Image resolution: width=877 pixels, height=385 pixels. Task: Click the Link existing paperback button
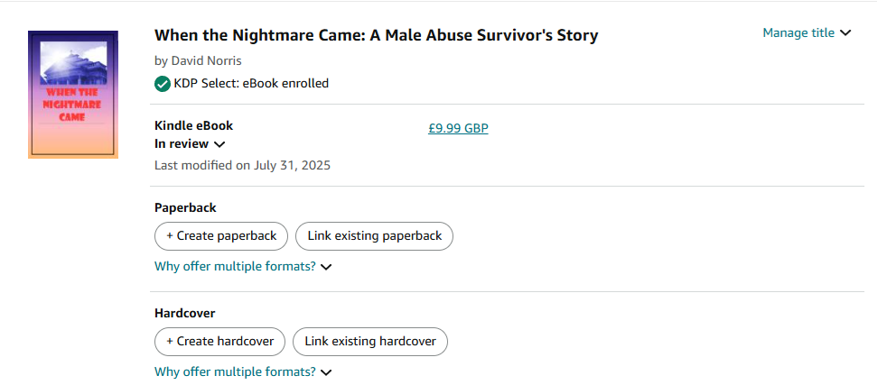[374, 236]
